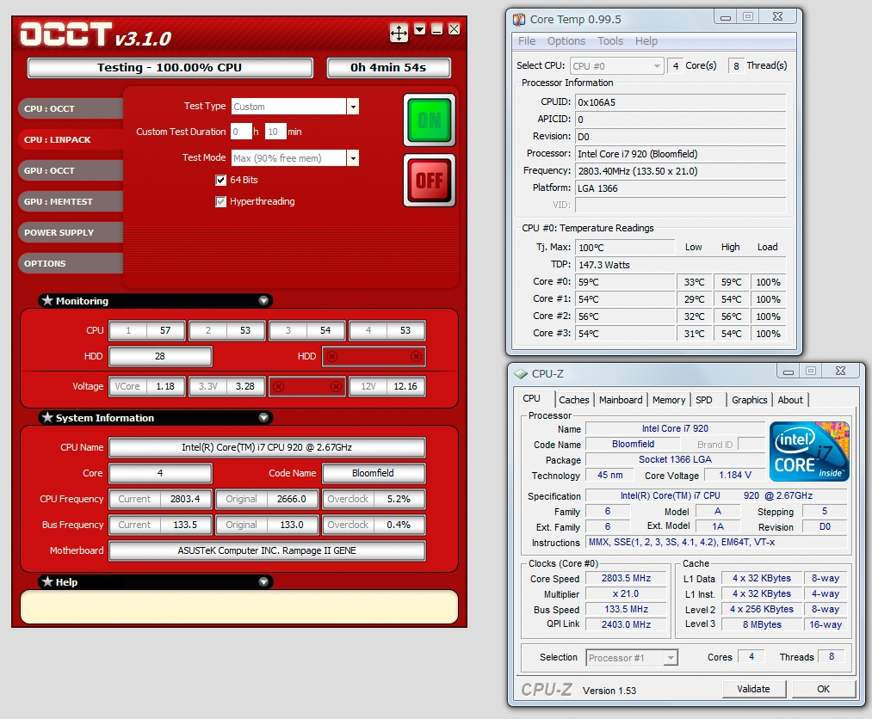Click the QPI Link value in CPU-Z
Screen dimensions: 872x719
click(626, 624)
